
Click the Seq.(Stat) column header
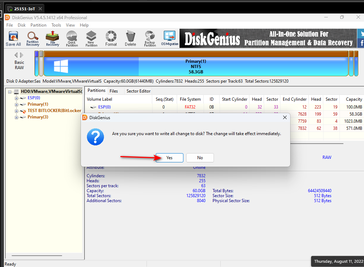(x=164, y=99)
